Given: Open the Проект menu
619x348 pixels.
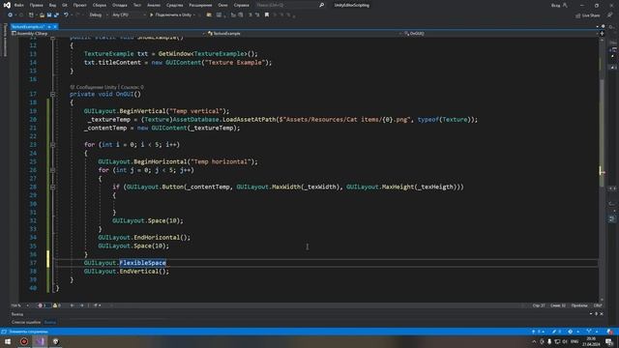Looking at the screenshot, I should click(x=79, y=5).
